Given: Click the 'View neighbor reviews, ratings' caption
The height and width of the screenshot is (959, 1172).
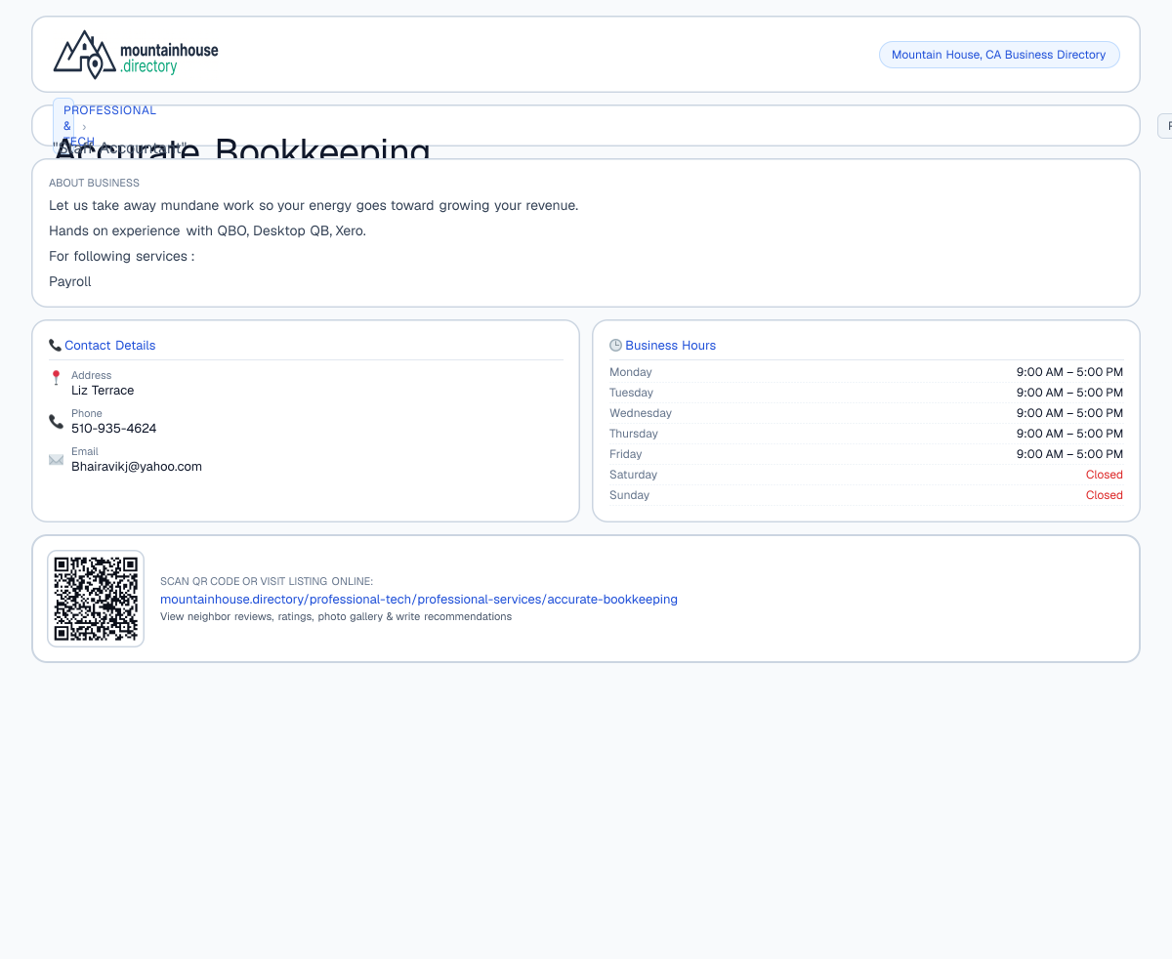Looking at the screenshot, I should coord(336,617).
